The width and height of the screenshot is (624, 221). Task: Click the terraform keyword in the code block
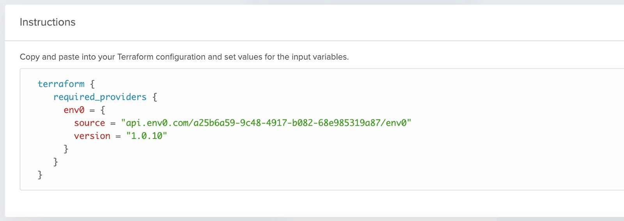(61, 84)
